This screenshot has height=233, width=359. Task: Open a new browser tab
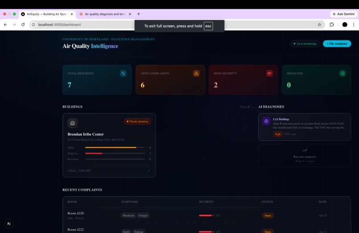click(x=139, y=14)
